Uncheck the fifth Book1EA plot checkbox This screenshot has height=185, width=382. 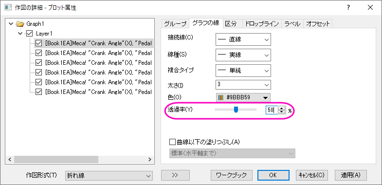pyautogui.click(x=38, y=82)
